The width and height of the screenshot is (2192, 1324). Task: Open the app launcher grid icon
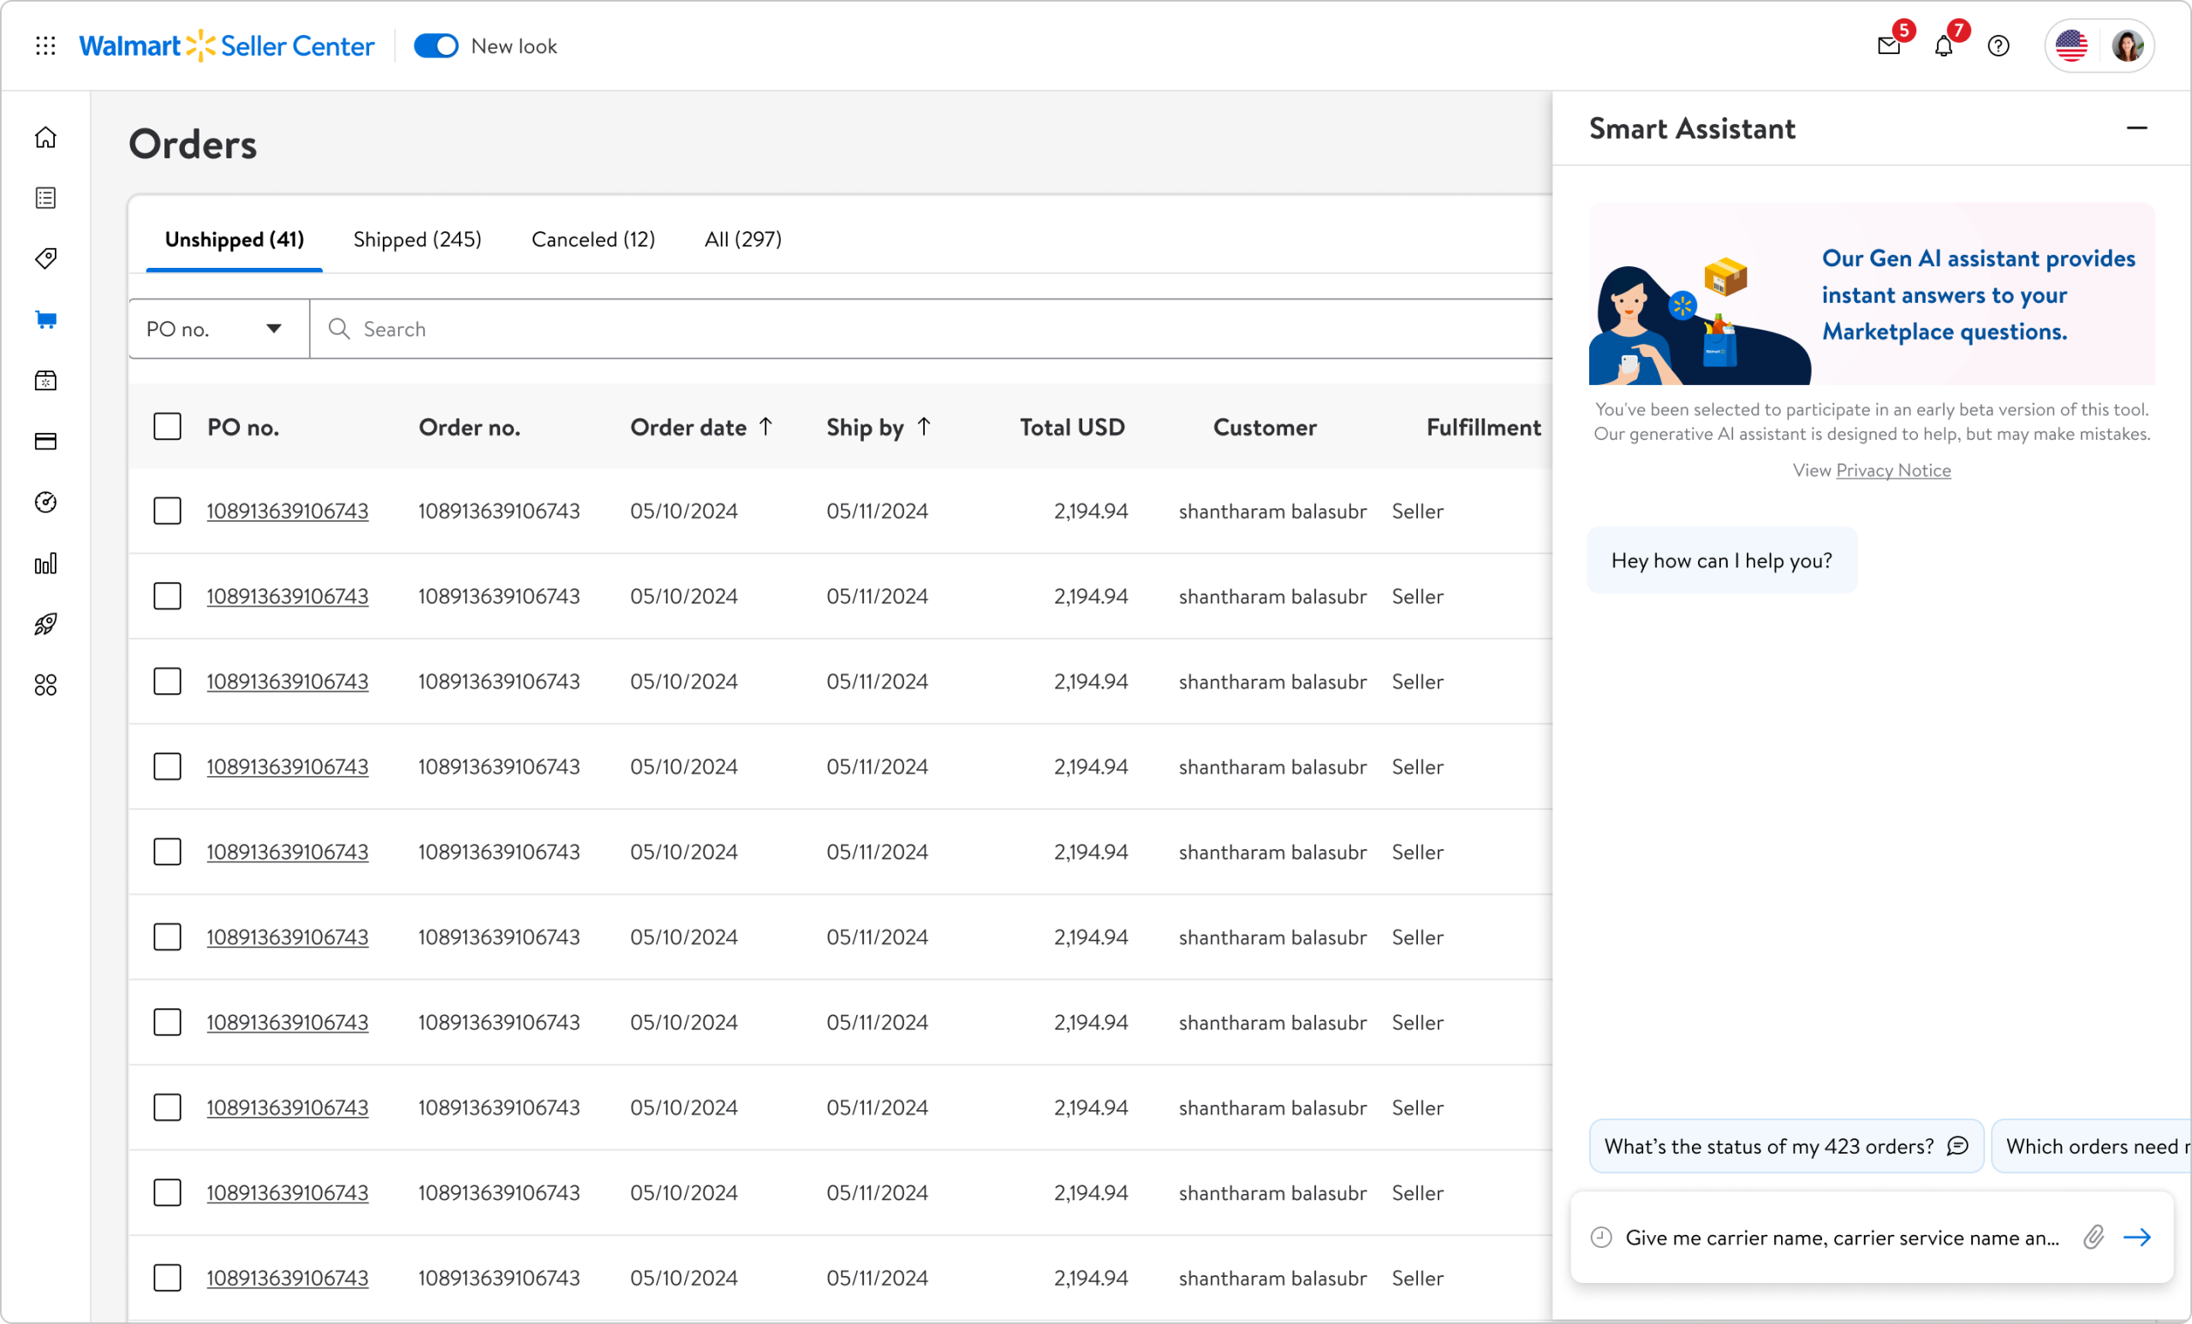(x=45, y=46)
